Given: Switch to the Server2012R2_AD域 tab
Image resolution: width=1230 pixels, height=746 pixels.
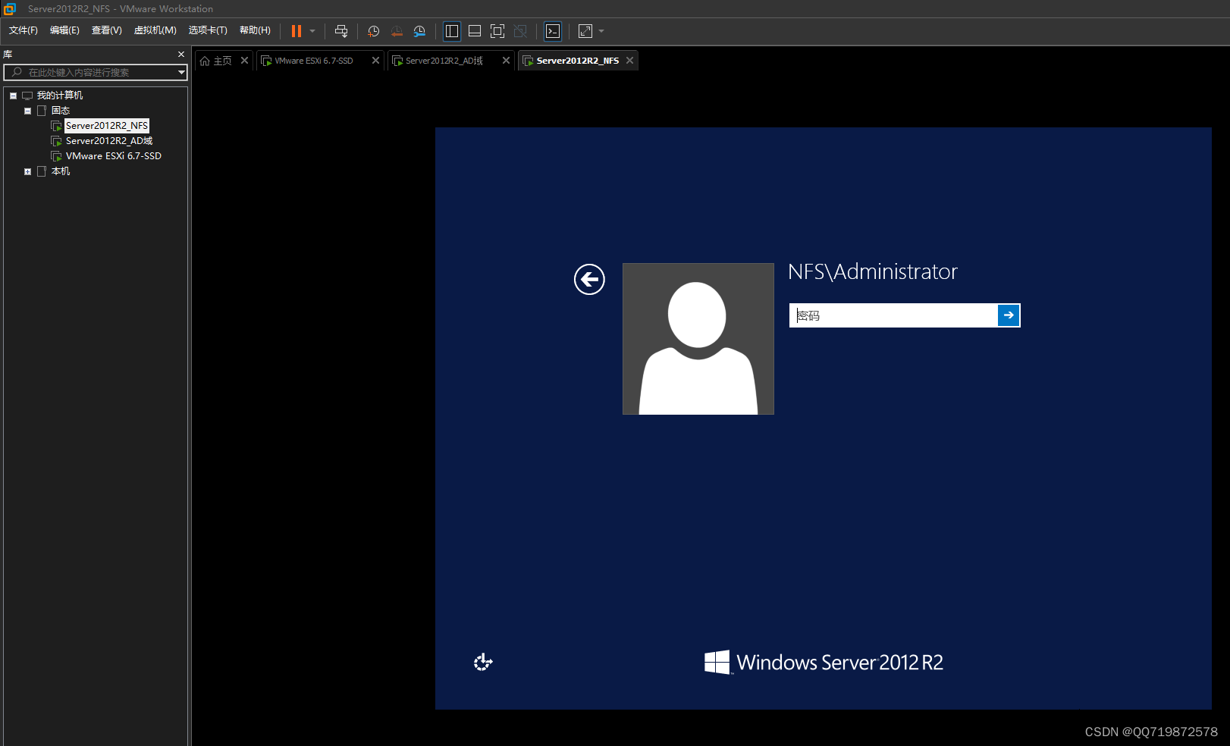Looking at the screenshot, I should coord(444,61).
